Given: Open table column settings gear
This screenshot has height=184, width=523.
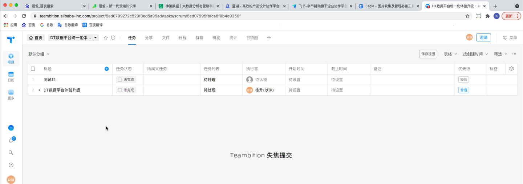Looking at the screenshot, I should point(511,69).
